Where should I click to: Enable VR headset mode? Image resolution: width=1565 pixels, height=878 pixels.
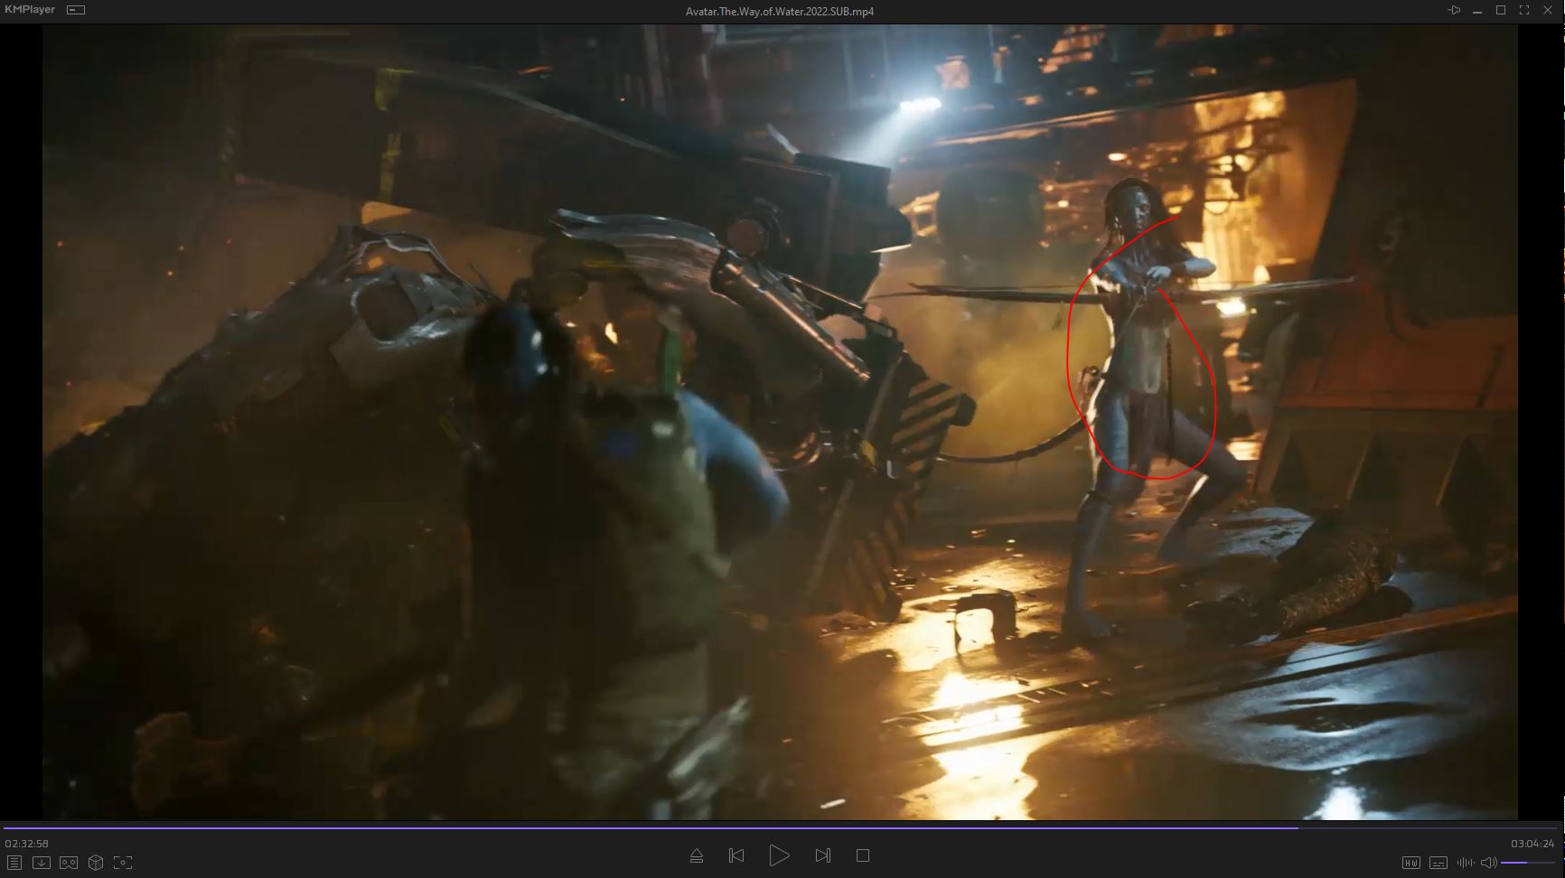(x=69, y=863)
